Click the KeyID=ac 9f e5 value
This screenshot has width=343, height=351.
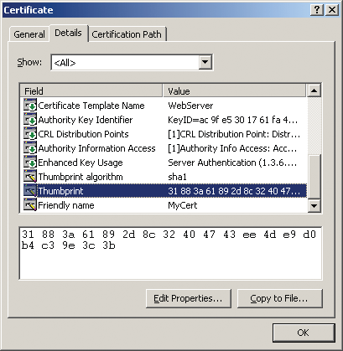pyautogui.click(x=233, y=120)
